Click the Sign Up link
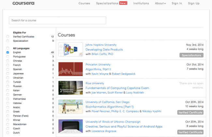 194,3
